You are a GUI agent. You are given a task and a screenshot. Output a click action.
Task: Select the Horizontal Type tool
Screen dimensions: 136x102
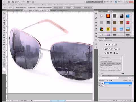pyautogui.click(x=4, y=50)
